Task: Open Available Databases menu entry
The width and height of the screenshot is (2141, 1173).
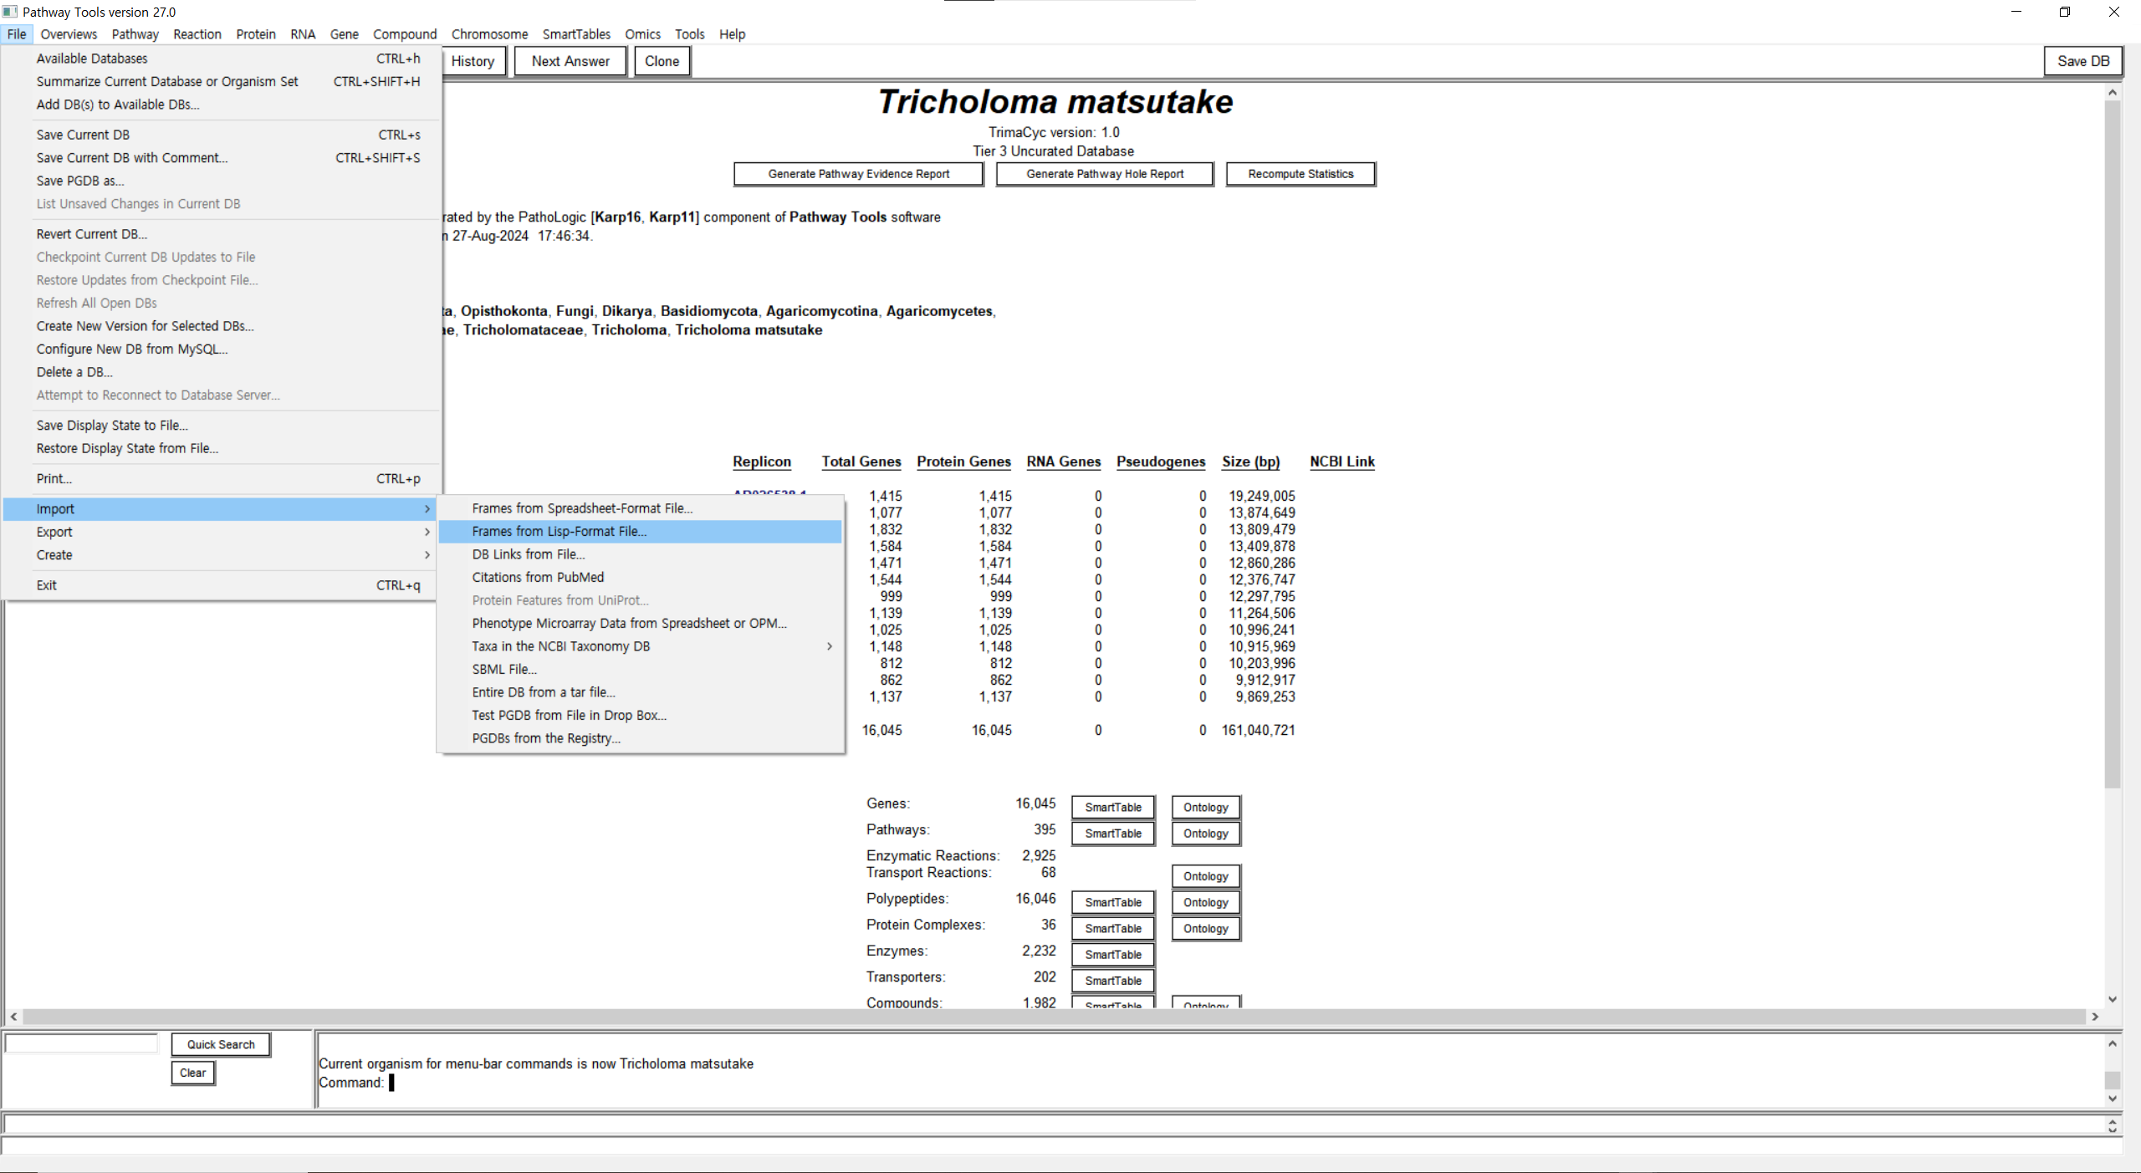Action: 221,59
